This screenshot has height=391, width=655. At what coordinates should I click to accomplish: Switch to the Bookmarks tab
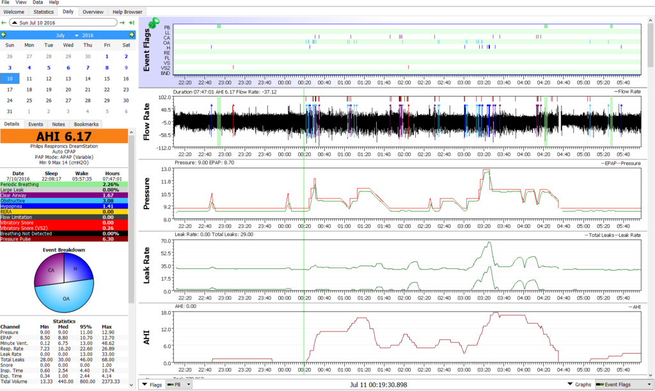click(86, 124)
